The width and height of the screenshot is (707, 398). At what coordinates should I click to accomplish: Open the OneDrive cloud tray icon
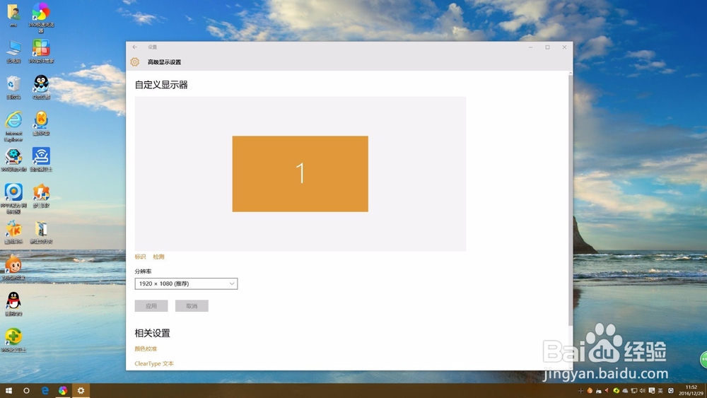tap(626, 390)
